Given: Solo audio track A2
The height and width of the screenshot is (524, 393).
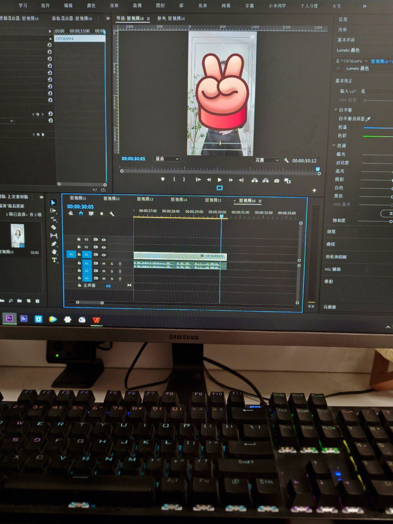Looking at the screenshot, I should 112,271.
